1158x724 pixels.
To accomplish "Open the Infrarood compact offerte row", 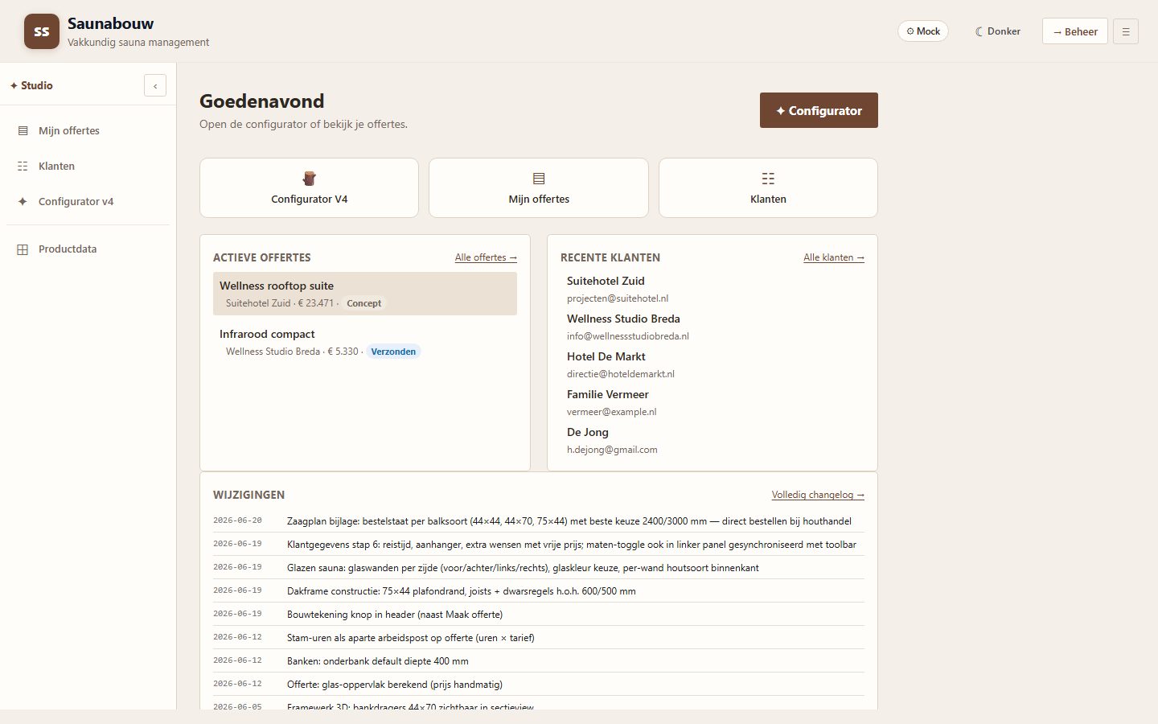I will pyautogui.click(x=365, y=342).
